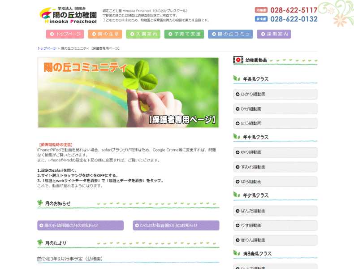Open ゆり組動画 link
The height and width of the screenshot is (269, 354).
pyautogui.click(x=275, y=152)
